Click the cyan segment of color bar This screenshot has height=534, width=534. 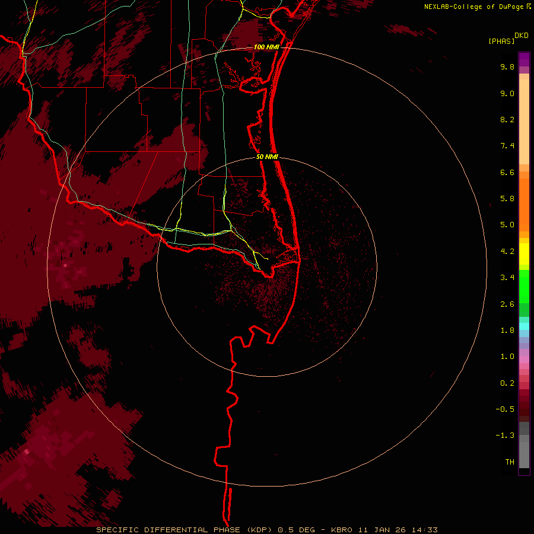tap(524, 326)
